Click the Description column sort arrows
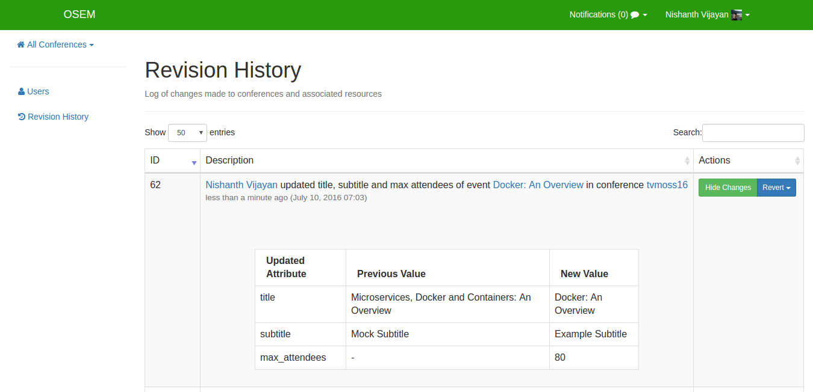This screenshot has width=813, height=392. (x=687, y=161)
